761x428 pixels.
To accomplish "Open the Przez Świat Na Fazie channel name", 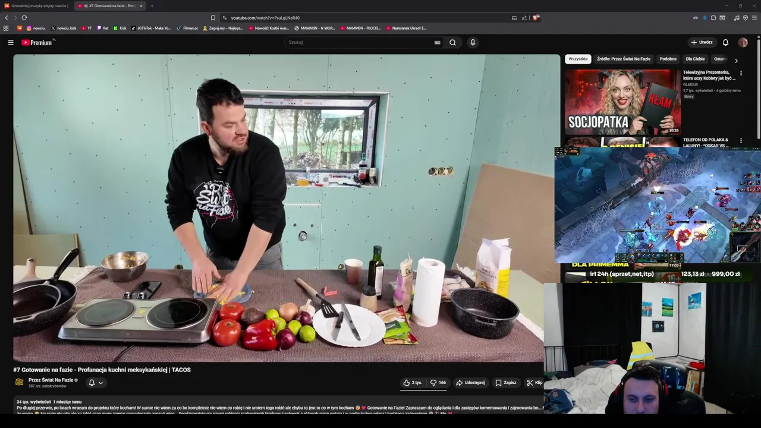I will (x=51, y=380).
